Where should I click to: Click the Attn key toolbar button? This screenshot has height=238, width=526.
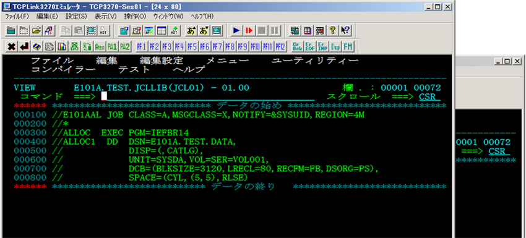click(x=100, y=46)
